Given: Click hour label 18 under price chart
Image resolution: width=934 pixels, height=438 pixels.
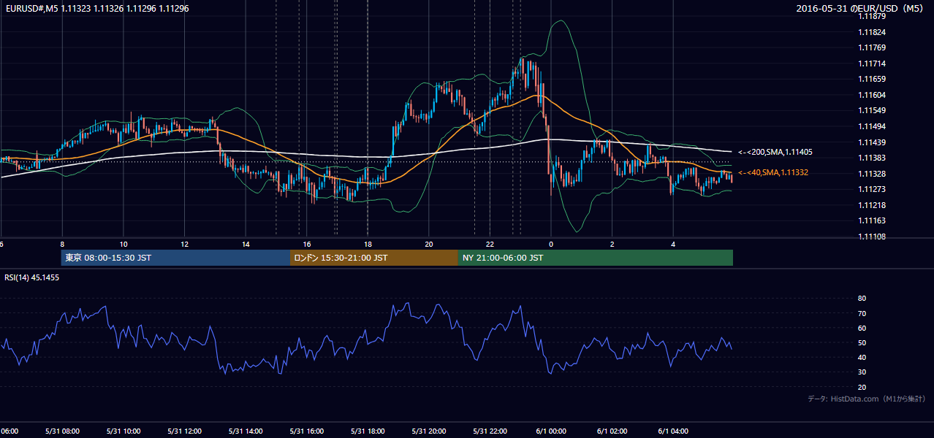Looking at the screenshot, I should point(368,245).
